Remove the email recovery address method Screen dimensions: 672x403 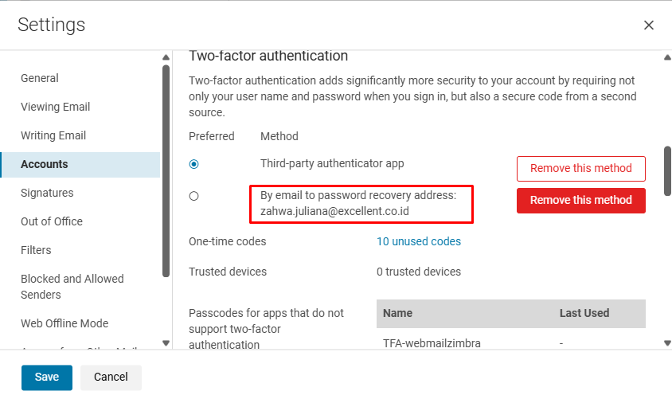coord(580,200)
